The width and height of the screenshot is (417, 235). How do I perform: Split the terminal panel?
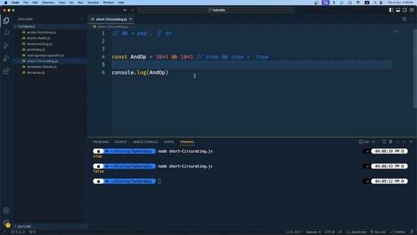click(384, 142)
